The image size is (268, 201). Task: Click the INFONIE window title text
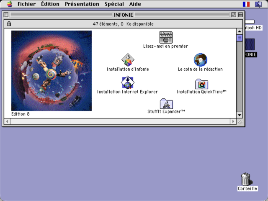(x=124, y=15)
